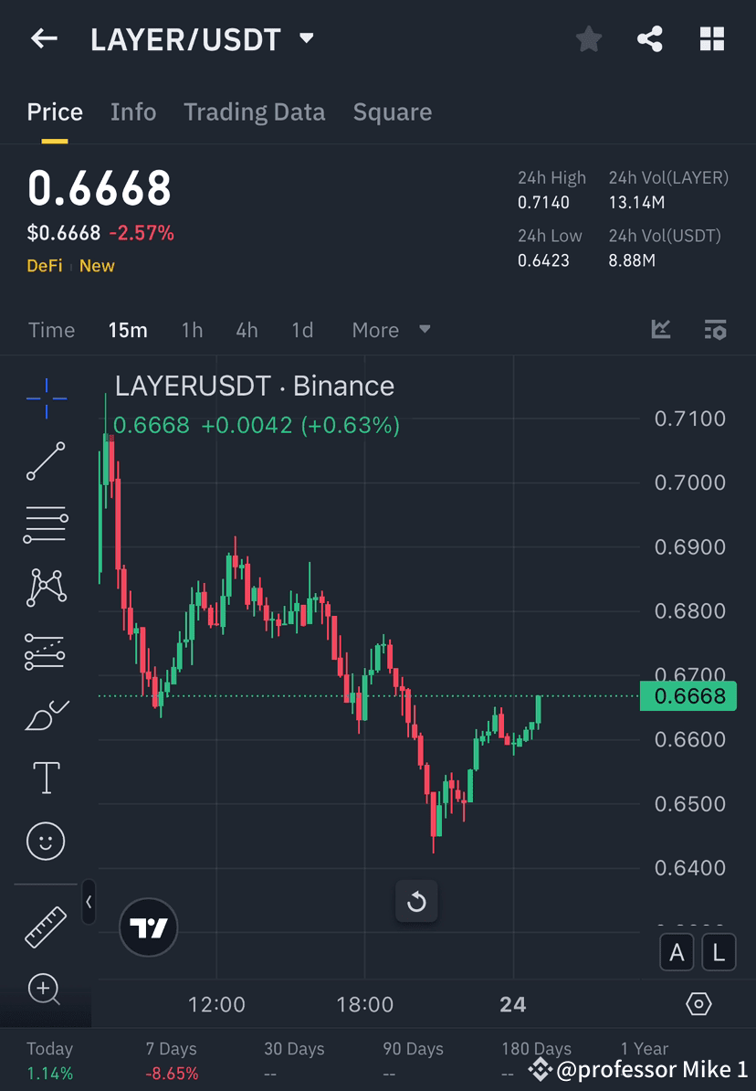Screen dimensions: 756x1091
Task: Switch to the Trading Data tab
Action: tap(254, 111)
